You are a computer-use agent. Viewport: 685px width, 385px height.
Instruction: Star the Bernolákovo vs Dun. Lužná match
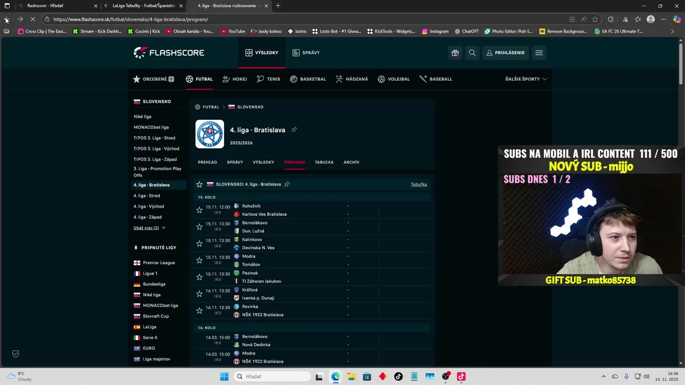pyautogui.click(x=199, y=227)
